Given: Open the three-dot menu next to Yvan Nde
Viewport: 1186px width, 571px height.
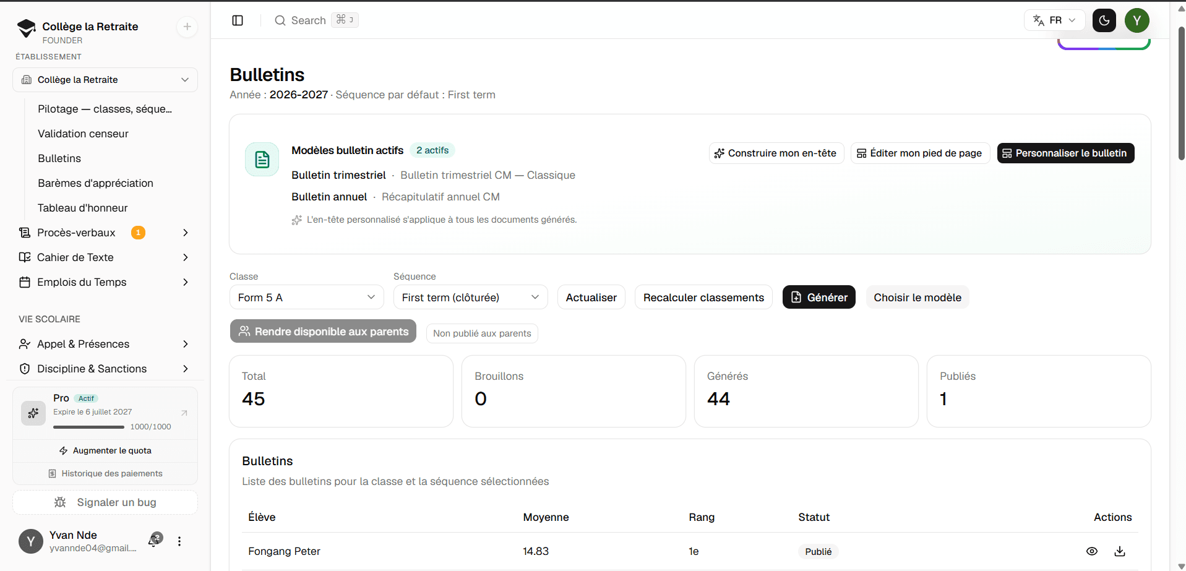Looking at the screenshot, I should tap(179, 541).
